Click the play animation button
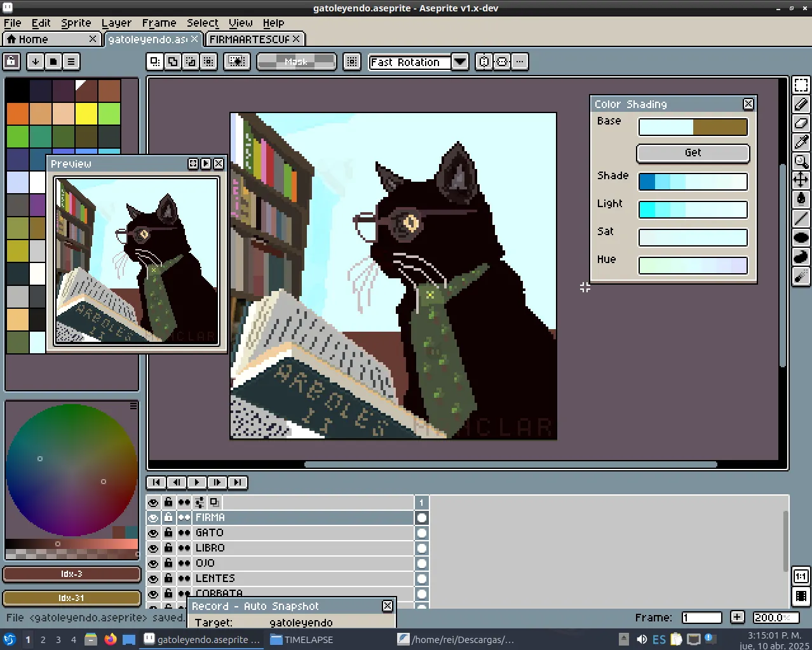812x650 pixels. coord(197,482)
